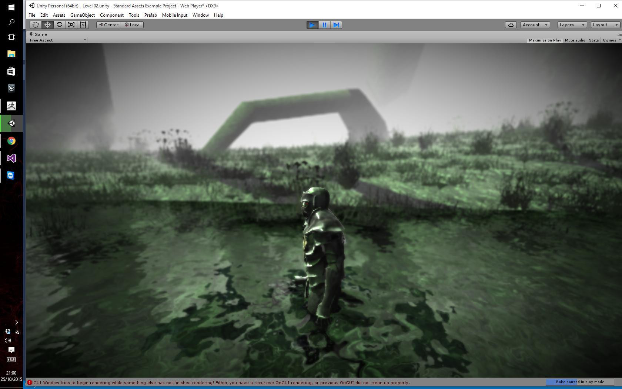The width and height of the screenshot is (622, 389).
Task: Open the Layout dropdown
Action: (x=605, y=25)
